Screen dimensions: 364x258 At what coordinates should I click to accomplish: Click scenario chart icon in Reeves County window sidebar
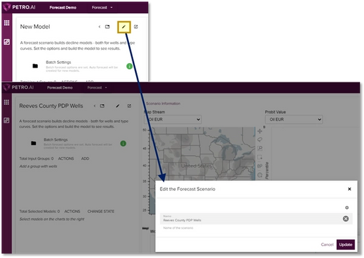click(7, 120)
